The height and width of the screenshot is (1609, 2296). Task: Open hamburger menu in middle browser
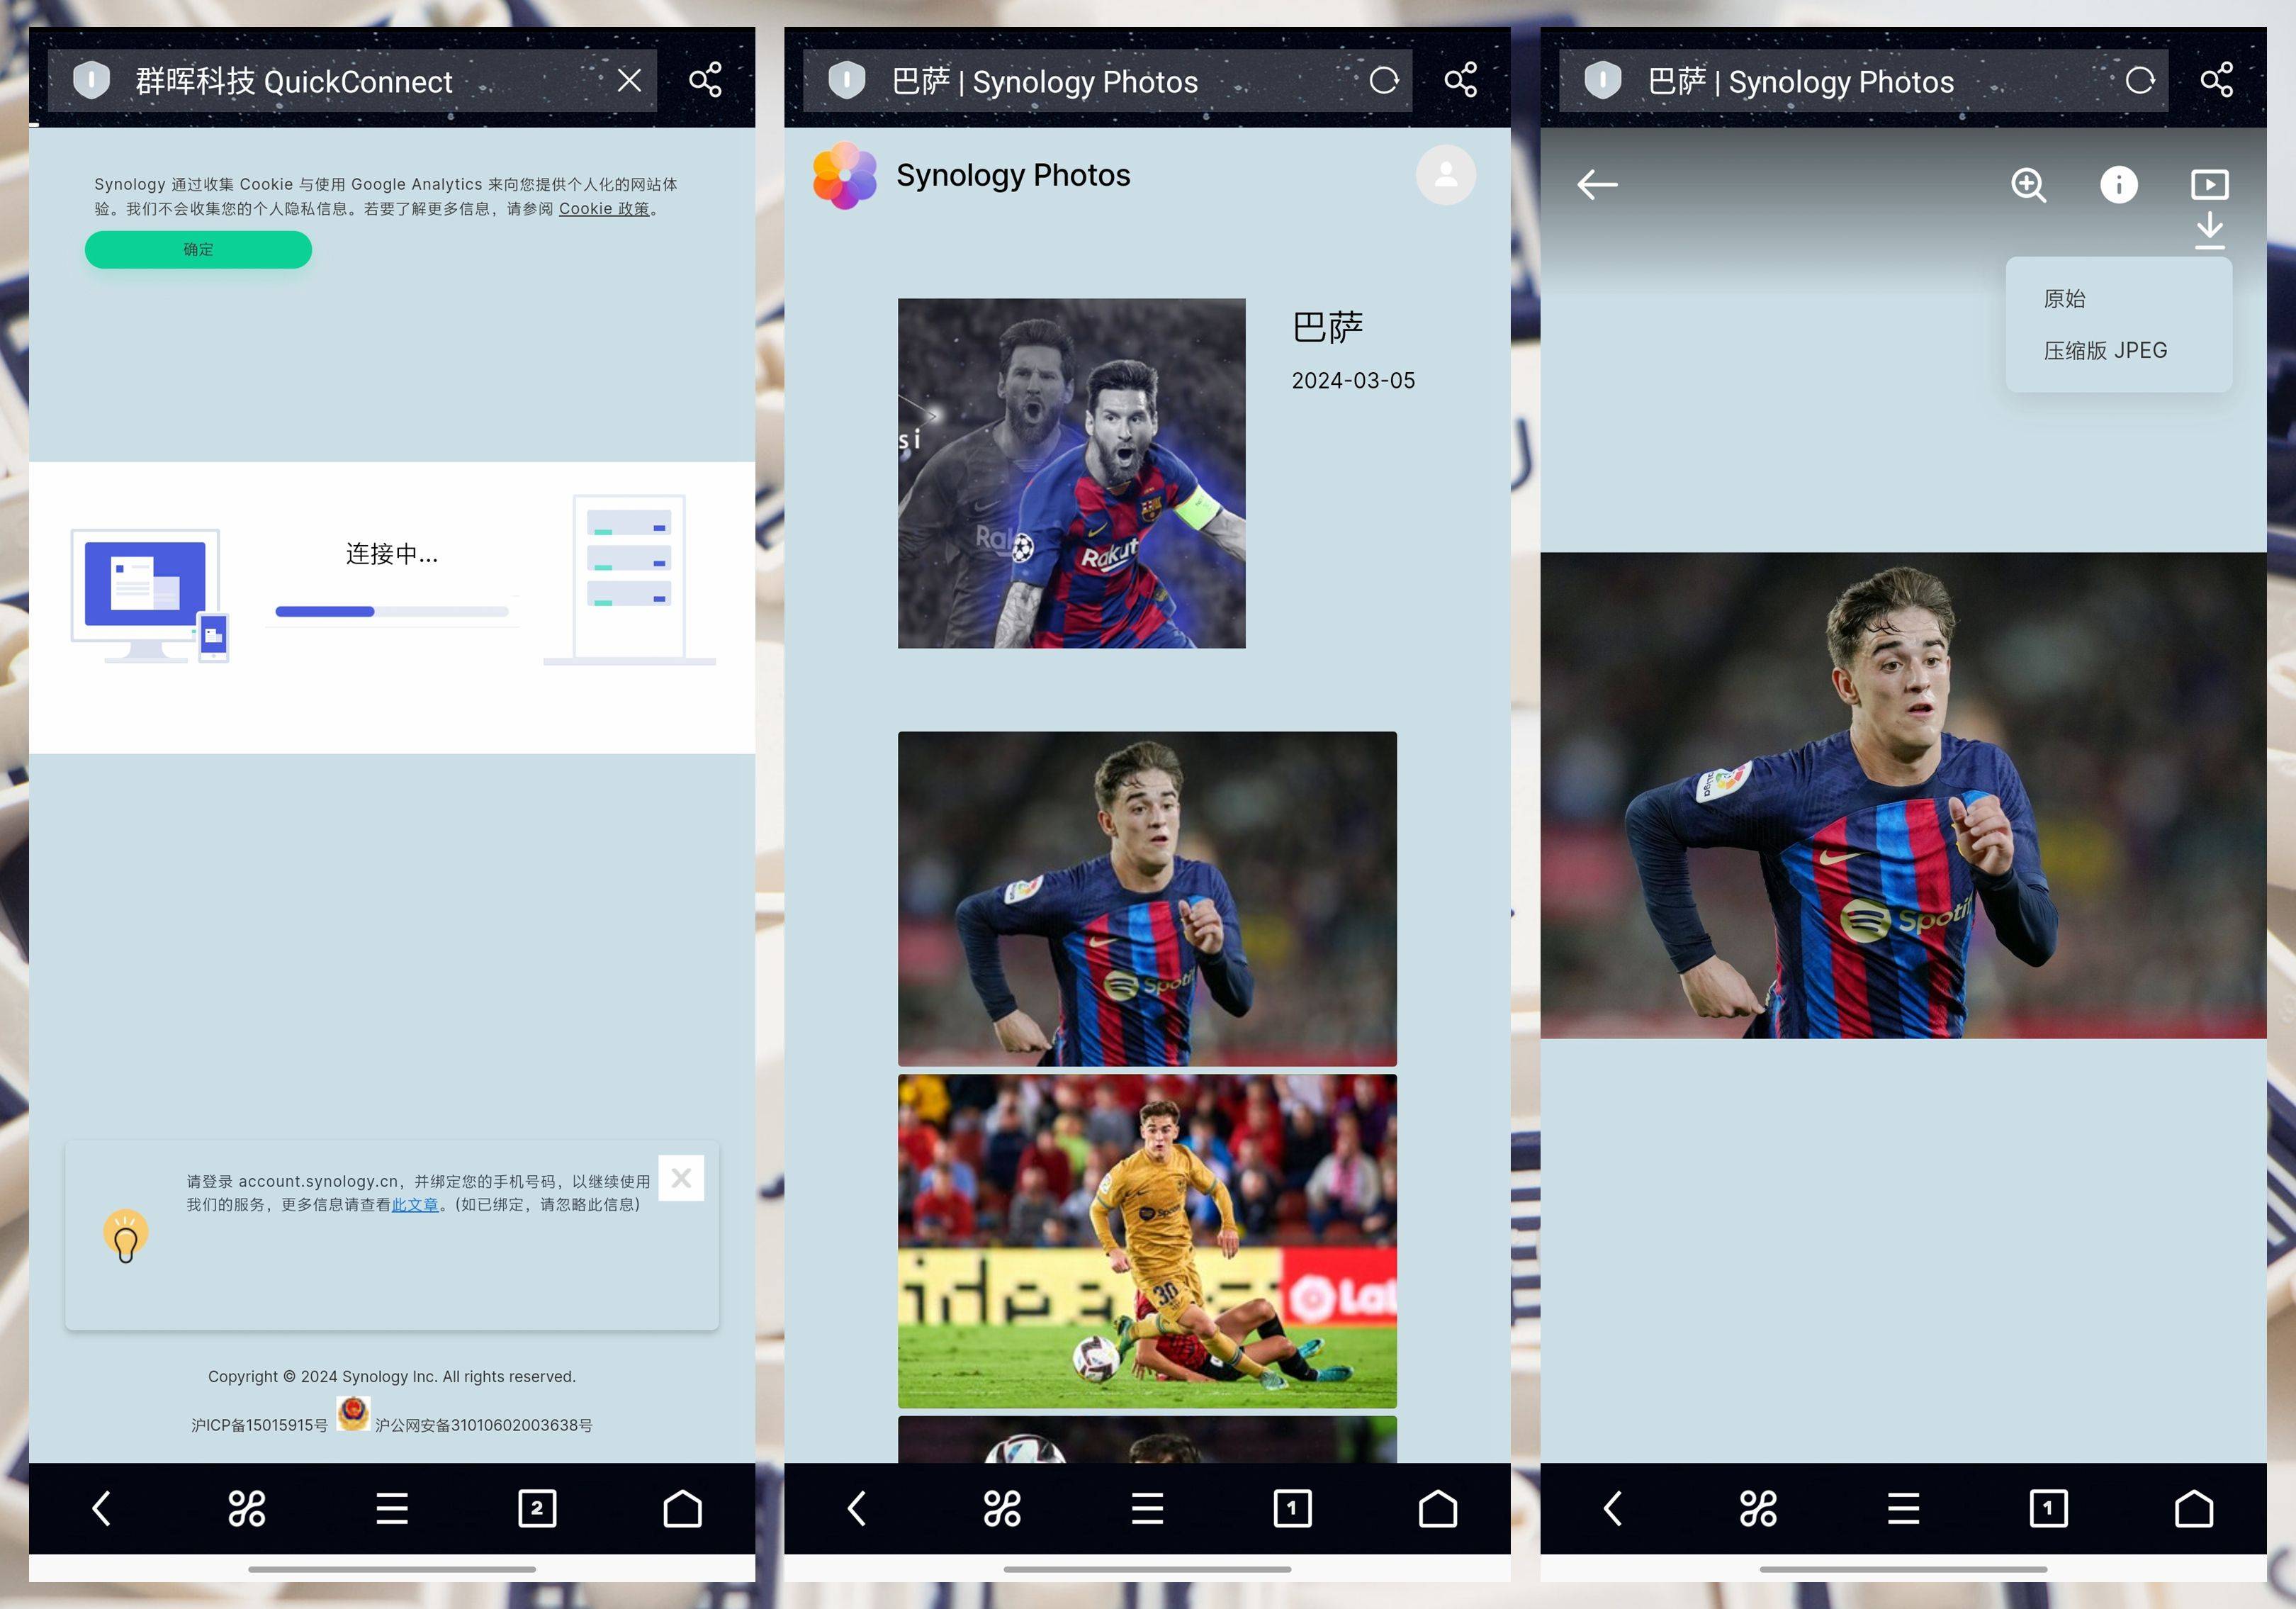pyautogui.click(x=1147, y=1508)
